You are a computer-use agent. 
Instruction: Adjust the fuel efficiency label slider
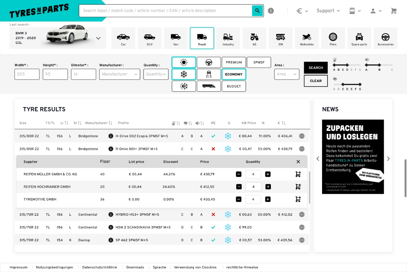347,65
